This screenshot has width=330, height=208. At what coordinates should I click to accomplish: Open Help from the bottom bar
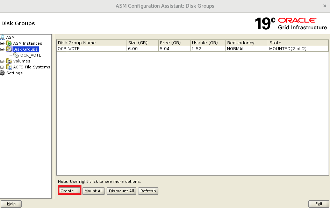click(11, 204)
